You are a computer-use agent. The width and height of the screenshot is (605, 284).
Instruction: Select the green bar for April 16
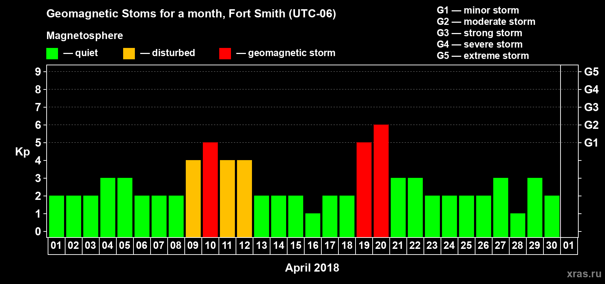[313, 225]
